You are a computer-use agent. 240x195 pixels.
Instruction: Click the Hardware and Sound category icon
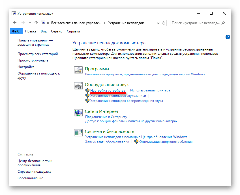78,86
